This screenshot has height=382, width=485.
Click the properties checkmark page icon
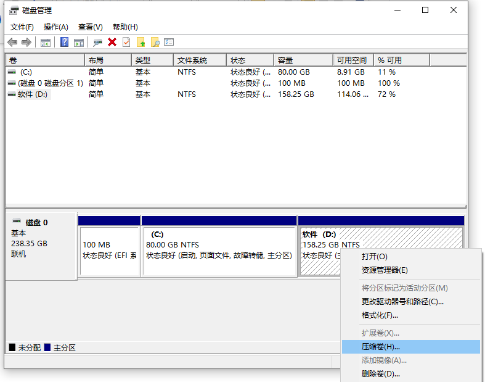click(x=126, y=42)
